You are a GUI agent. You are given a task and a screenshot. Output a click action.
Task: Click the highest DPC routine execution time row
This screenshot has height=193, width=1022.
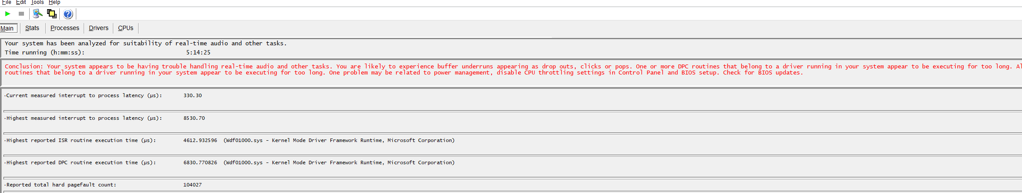tap(513, 163)
